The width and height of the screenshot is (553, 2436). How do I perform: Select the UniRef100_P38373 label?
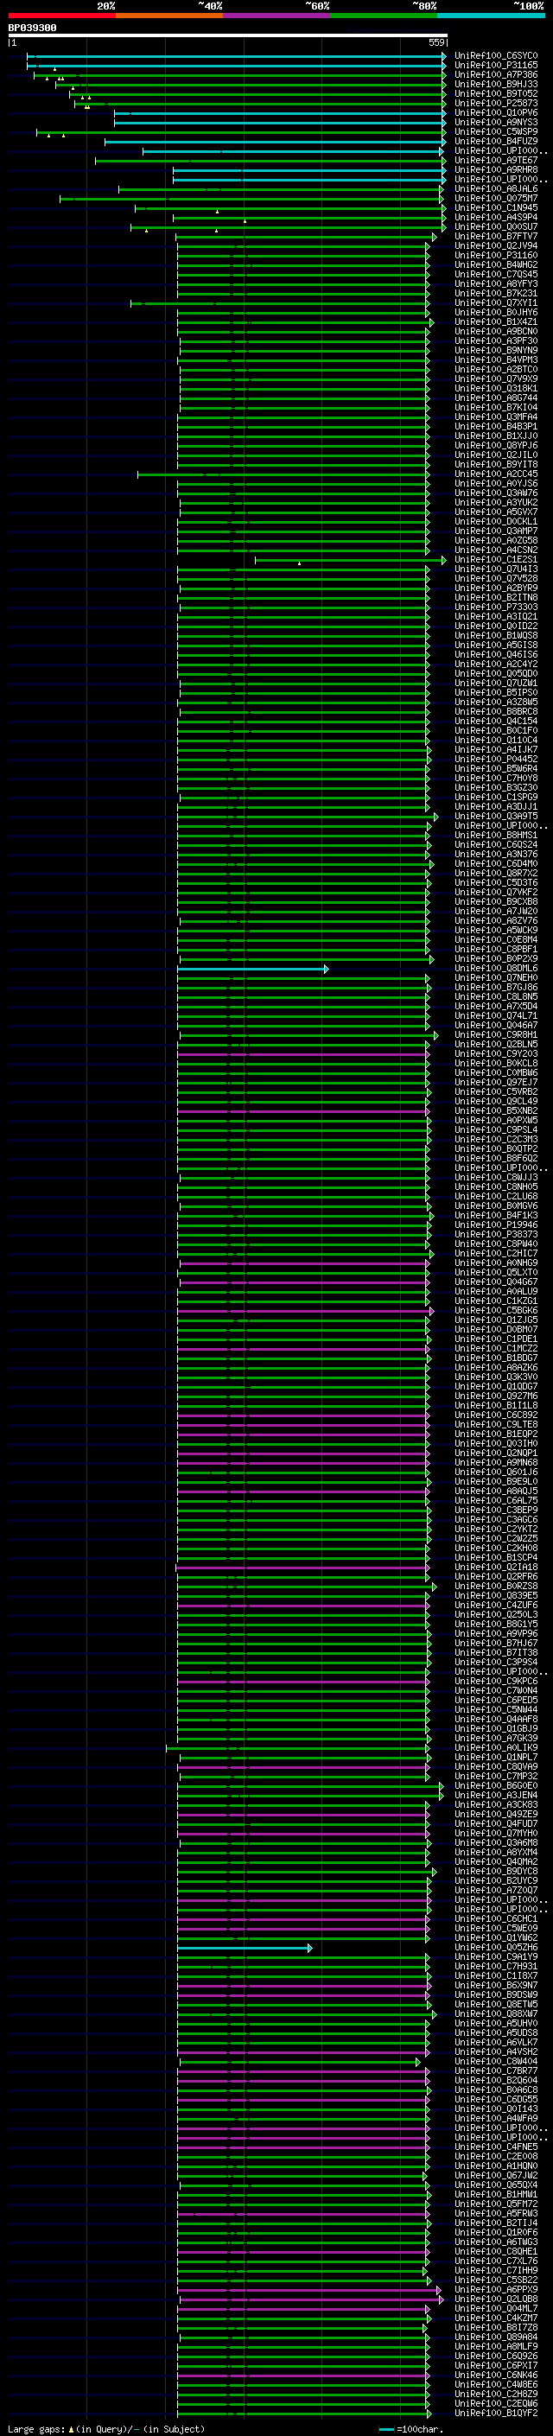496,1235
